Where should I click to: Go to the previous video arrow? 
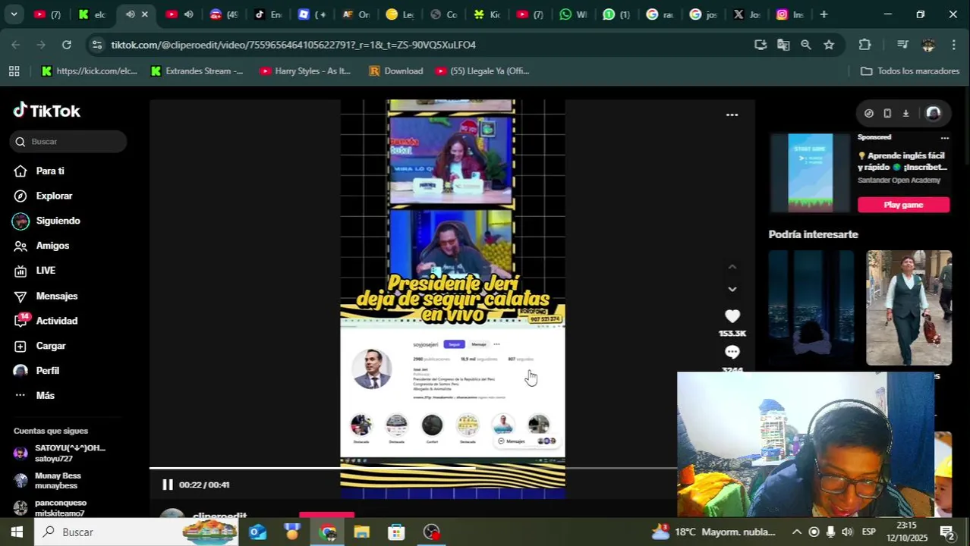coord(732,267)
